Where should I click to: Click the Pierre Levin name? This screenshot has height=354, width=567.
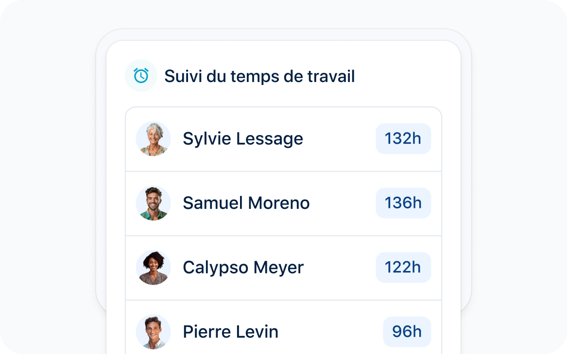[230, 332]
